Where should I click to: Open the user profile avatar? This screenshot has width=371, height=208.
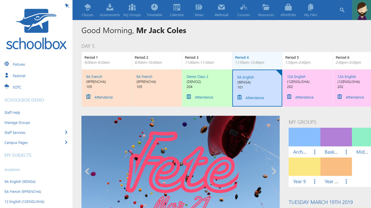coord(361,10)
